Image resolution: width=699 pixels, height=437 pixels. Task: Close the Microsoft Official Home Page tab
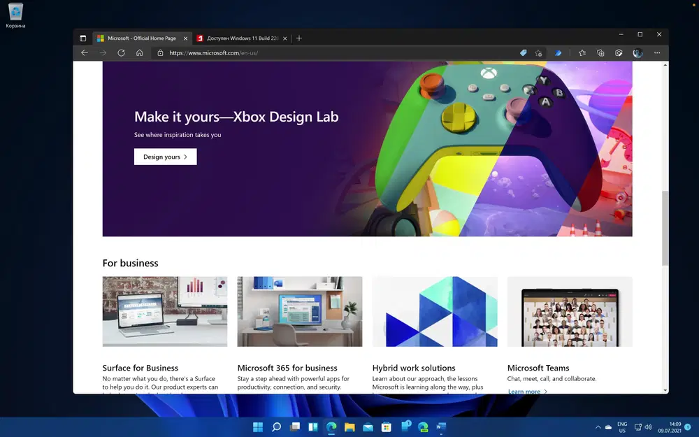point(185,38)
